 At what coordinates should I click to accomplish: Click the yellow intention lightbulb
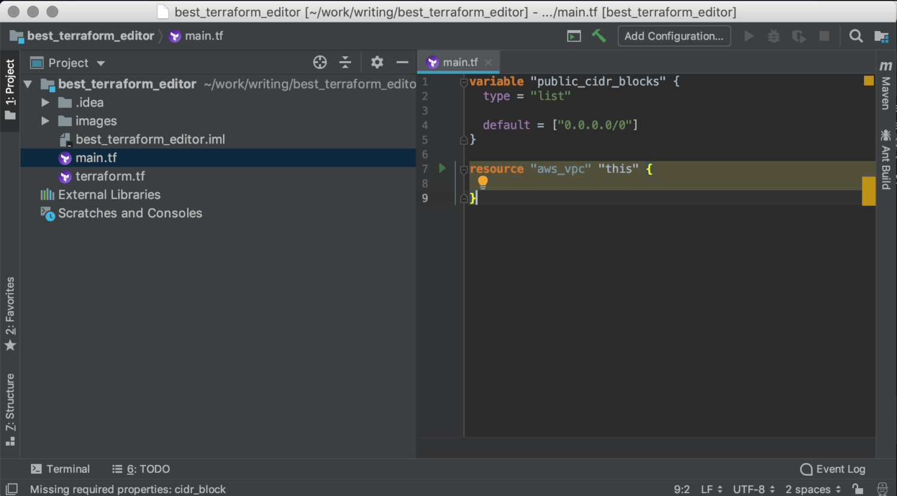[x=483, y=182]
